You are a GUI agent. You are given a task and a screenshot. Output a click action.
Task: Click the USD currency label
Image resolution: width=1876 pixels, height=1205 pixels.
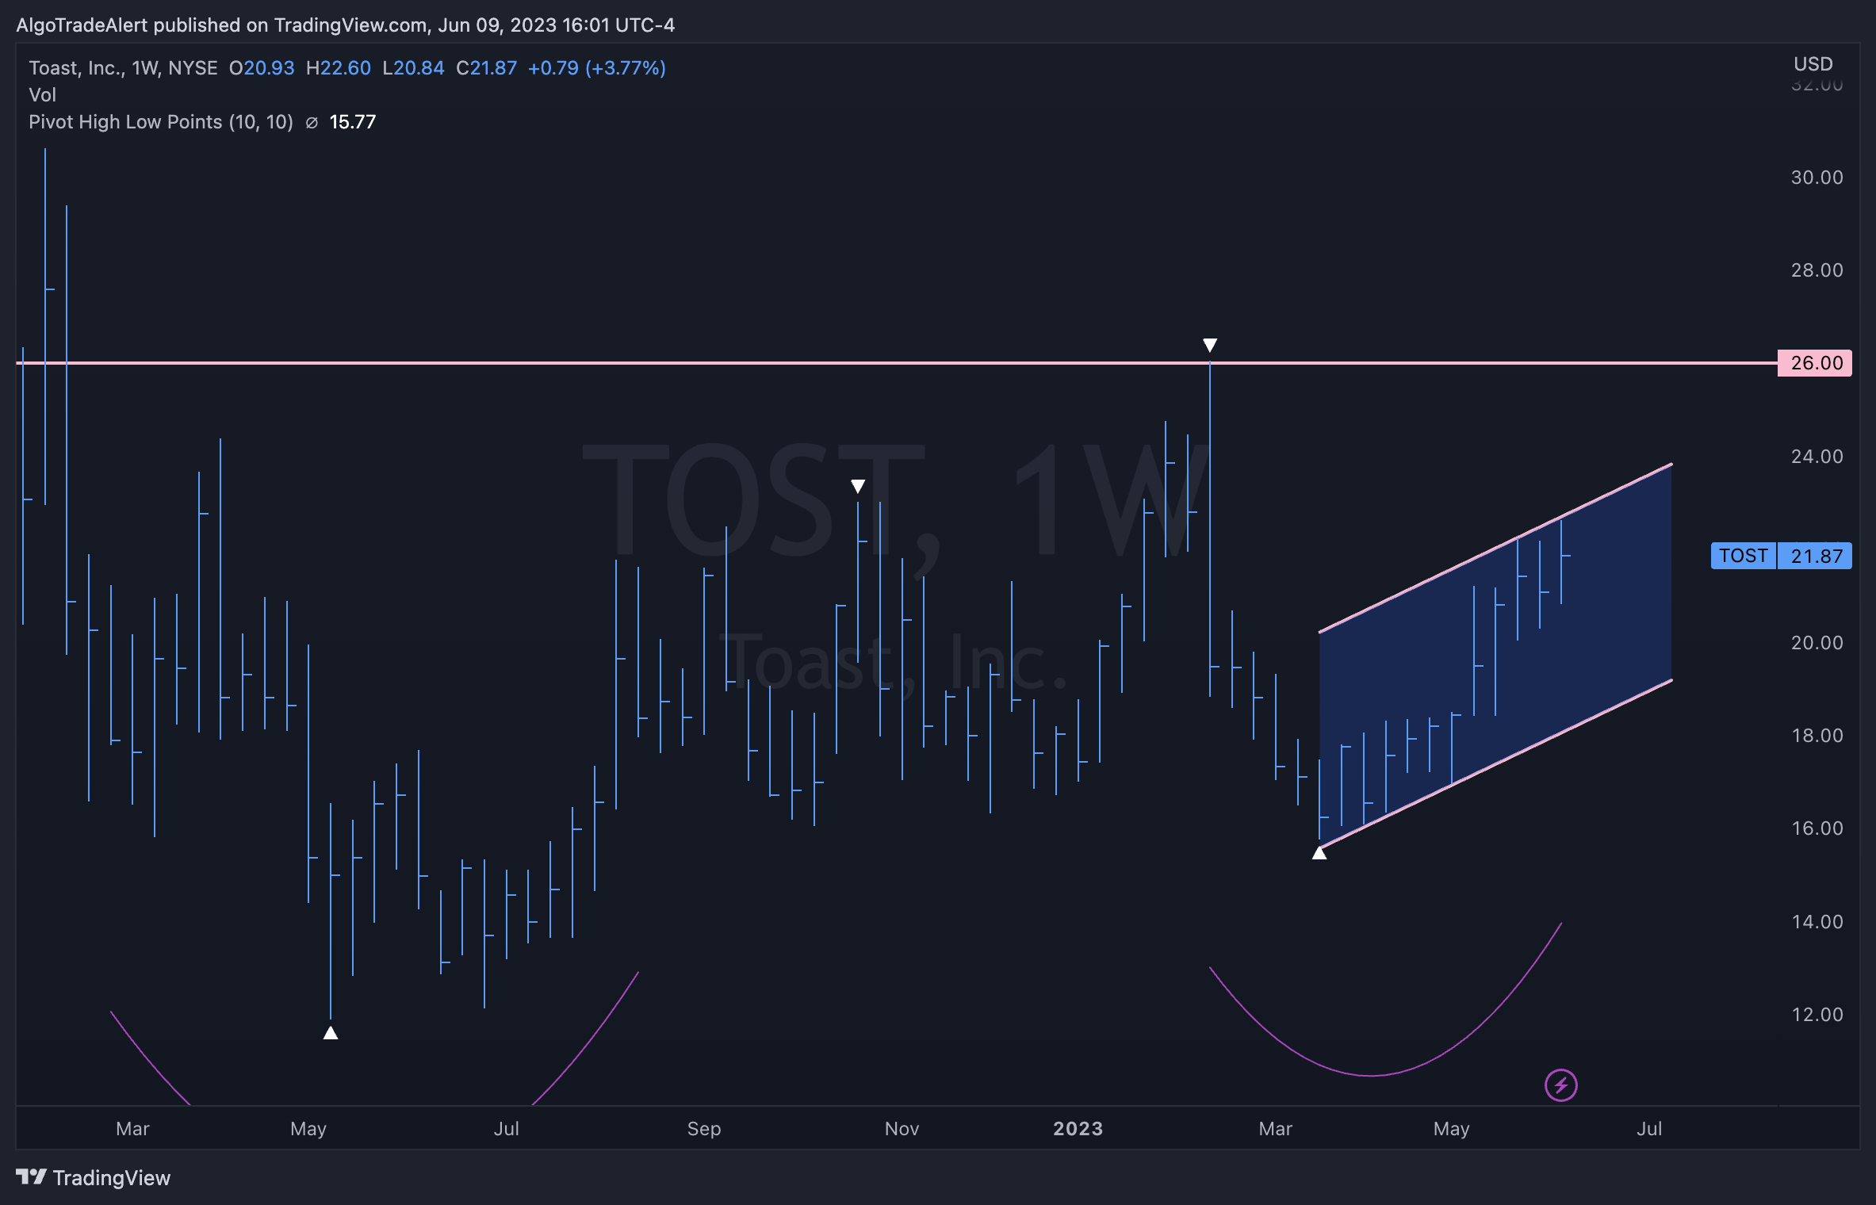tap(1813, 63)
